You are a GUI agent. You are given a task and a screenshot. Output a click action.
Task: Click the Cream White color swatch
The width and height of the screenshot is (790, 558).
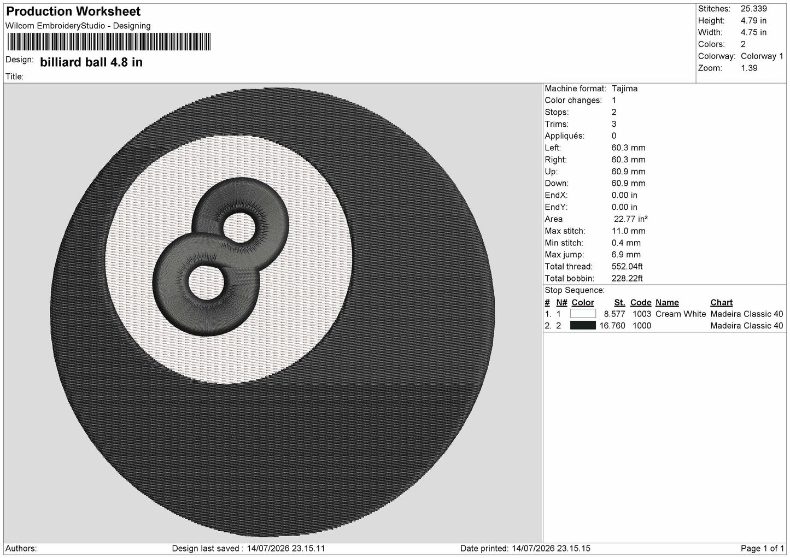tap(583, 314)
